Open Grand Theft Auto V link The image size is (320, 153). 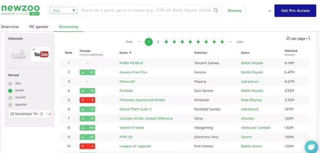click(135, 109)
